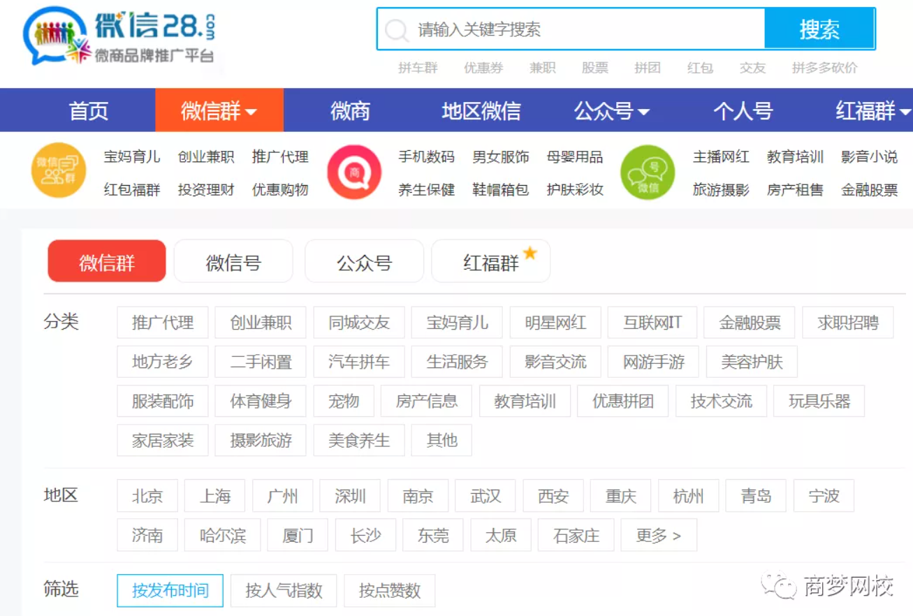This screenshot has height=616, width=913.
Task: Sort by 按发布时间
Action: tap(170, 591)
